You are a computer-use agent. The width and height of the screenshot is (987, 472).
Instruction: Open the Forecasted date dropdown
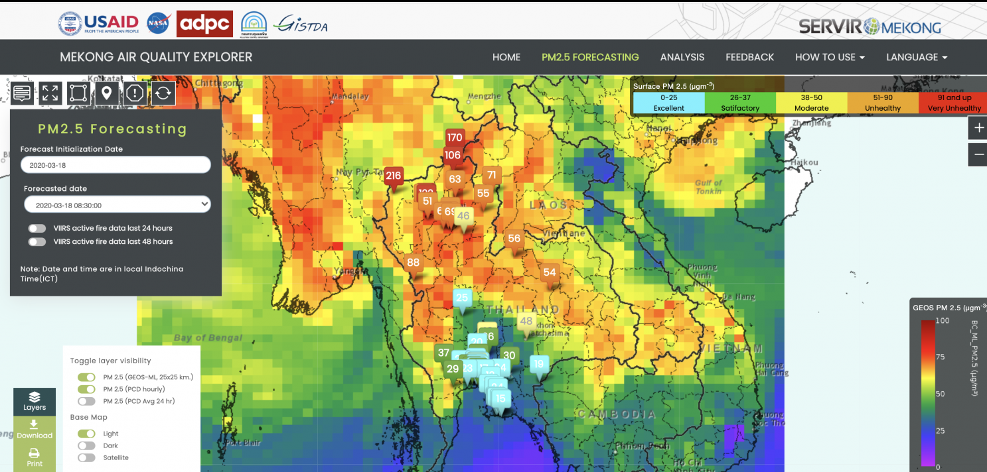(x=117, y=205)
